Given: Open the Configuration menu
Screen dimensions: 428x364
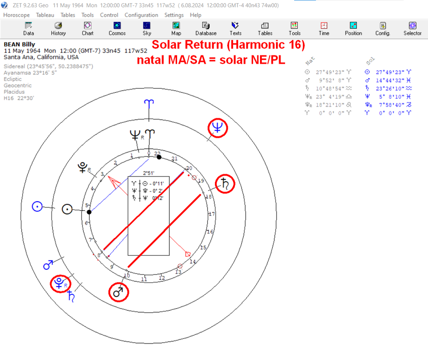Looking at the screenshot, I should (141, 15).
